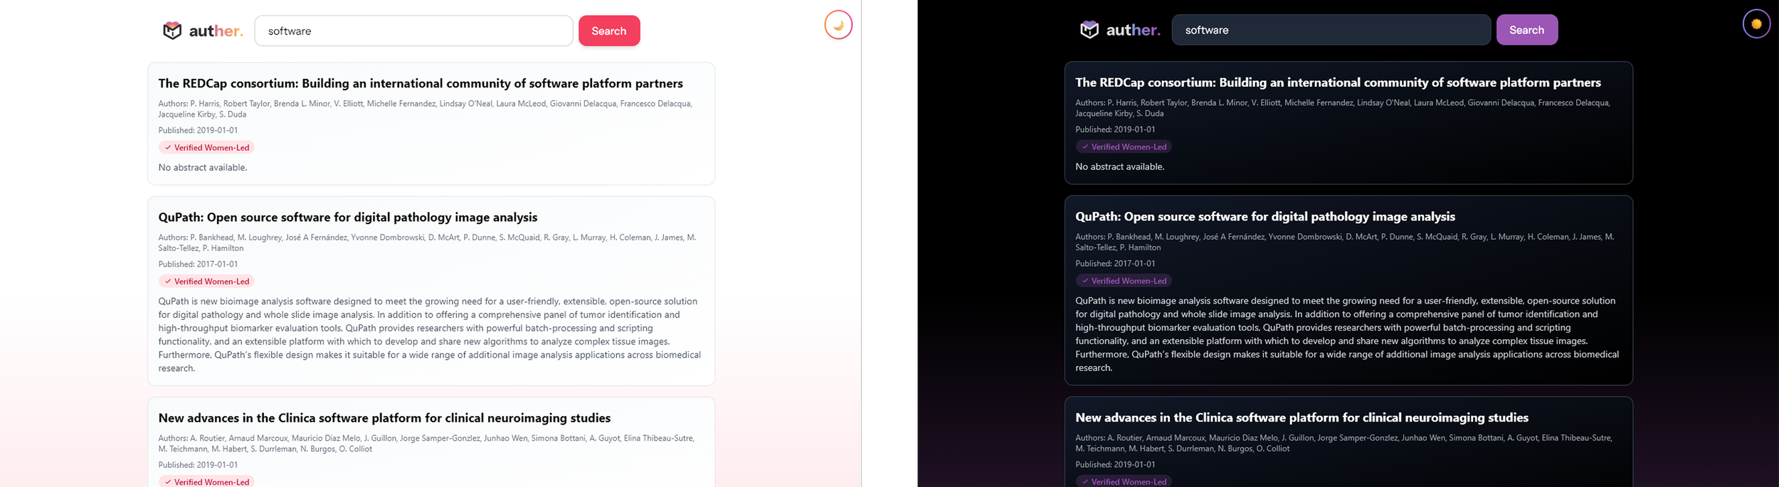1779x487 pixels.
Task: Click REDCap authors line in light theme
Action: (x=425, y=109)
